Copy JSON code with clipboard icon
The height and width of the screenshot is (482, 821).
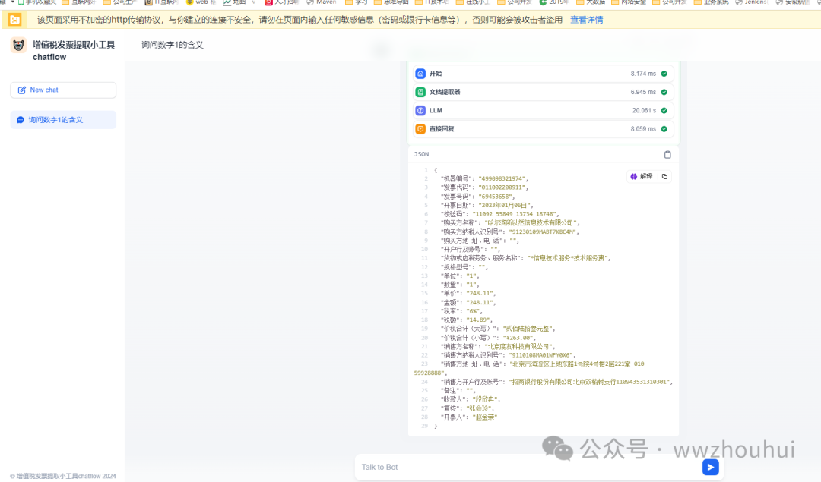point(667,154)
